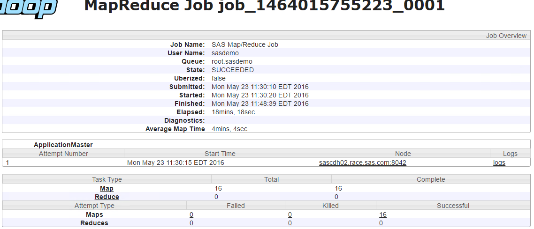534x229 pixels.
Task: Click the Node column header
Action: pos(403,154)
